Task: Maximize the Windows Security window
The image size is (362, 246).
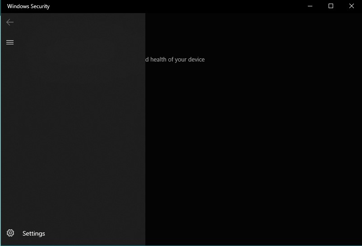Action: 331,6
